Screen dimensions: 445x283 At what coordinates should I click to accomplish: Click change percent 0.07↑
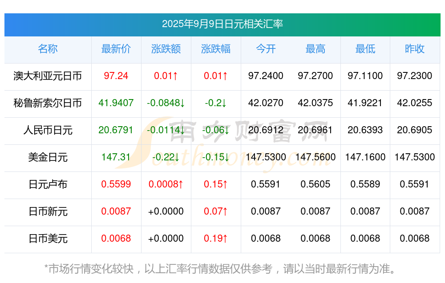pyautogui.click(x=216, y=211)
